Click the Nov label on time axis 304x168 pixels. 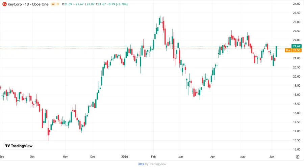coord(65,157)
